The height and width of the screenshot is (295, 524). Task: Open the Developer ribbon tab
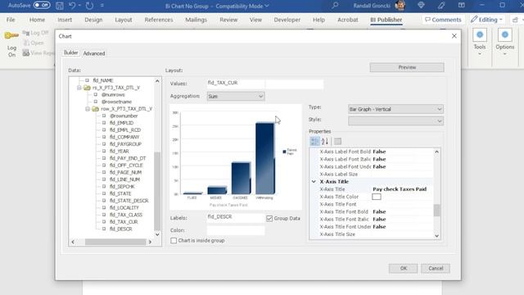[287, 20]
